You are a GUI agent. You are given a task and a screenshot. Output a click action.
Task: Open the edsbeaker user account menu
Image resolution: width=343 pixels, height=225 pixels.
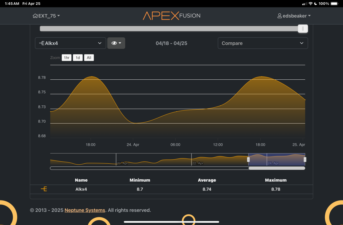pos(294,16)
